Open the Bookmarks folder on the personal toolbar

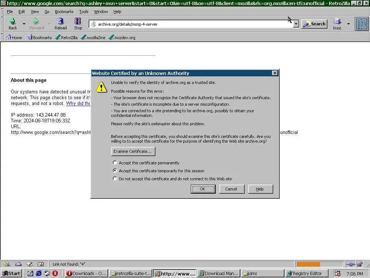click(39, 37)
